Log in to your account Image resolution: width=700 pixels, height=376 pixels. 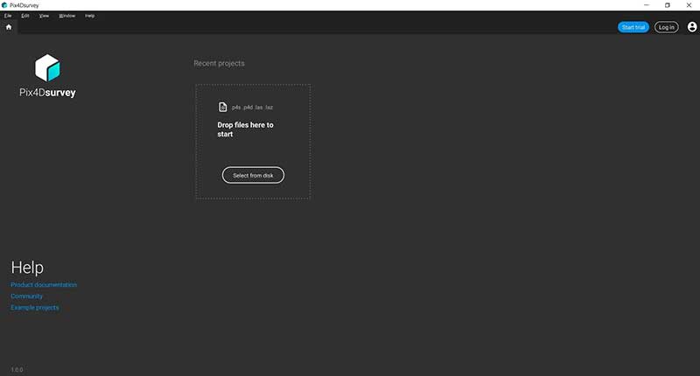point(667,27)
